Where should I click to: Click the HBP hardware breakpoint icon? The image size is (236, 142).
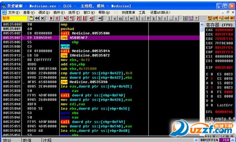pos(226,18)
